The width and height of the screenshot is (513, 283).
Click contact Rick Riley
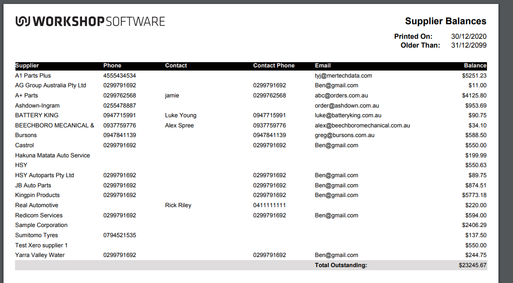click(x=178, y=205)
